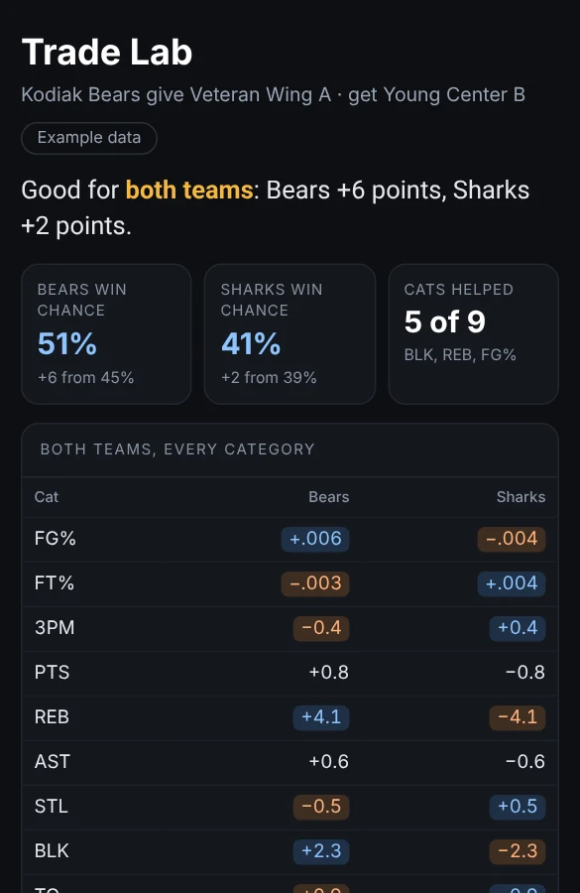The image size is (580, 893).
Task: Click the Bears BLK +2.3 badge
Action: (321, 851)
